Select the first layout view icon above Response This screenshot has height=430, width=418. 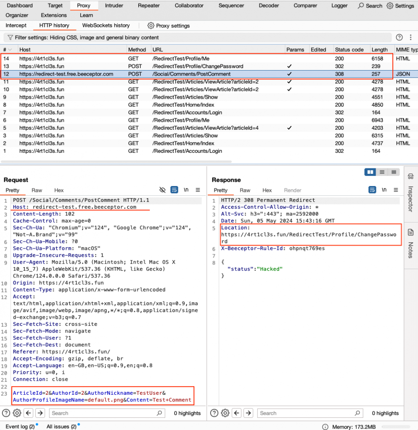pos(370,172)
